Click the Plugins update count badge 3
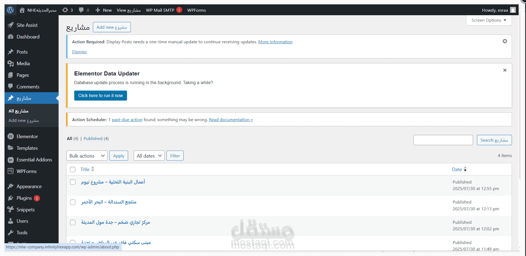Viewport: 526px width, 256px height. tap(37, 198)
